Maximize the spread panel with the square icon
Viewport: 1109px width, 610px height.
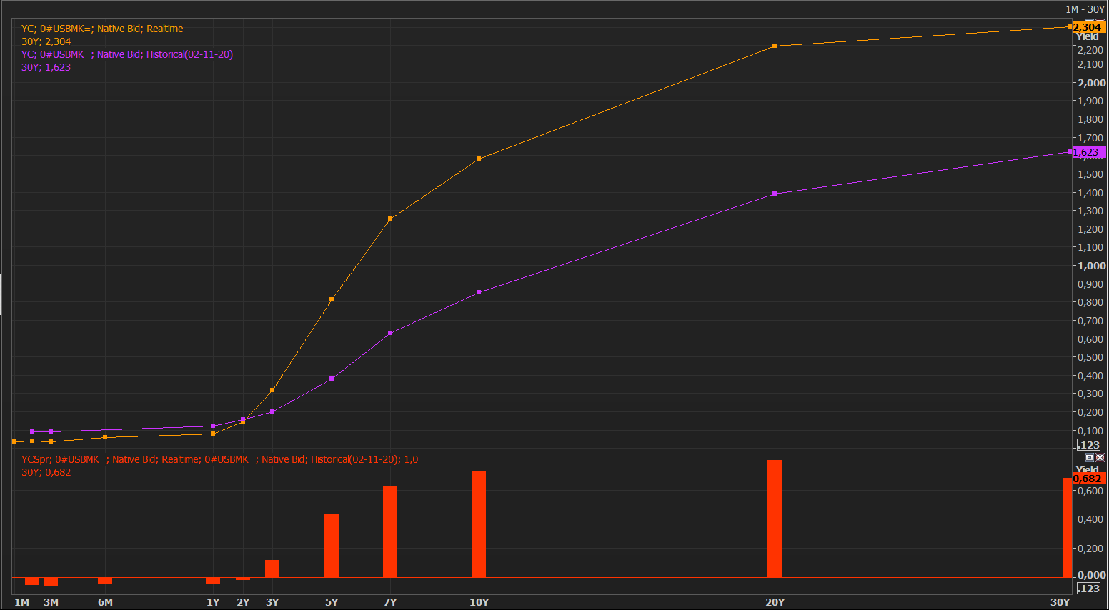tap(1089, 457)
